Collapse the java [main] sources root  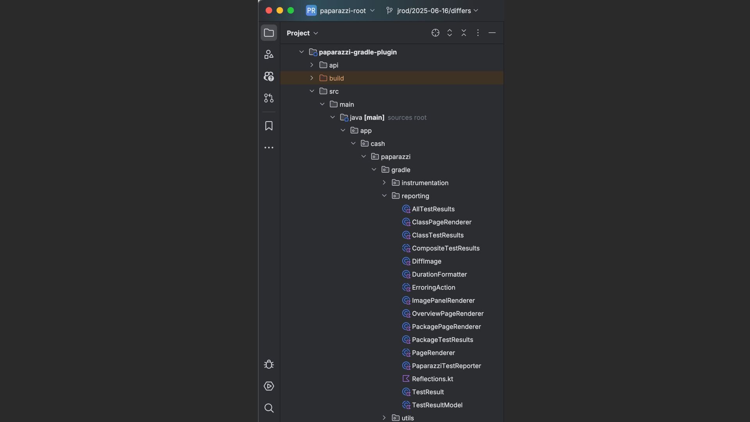[x=332, y=118]
